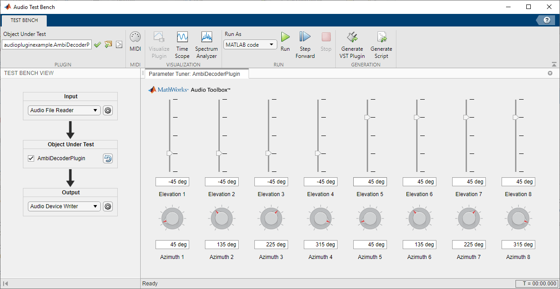560x289 pixels.
Task: Click the Ready status text
Action: click(150, 284)
